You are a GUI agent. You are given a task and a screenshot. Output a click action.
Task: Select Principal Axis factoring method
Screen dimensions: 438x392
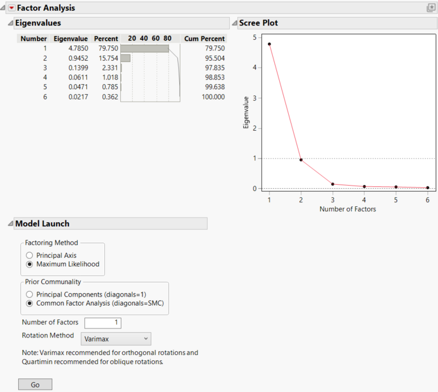pos(30,255)
